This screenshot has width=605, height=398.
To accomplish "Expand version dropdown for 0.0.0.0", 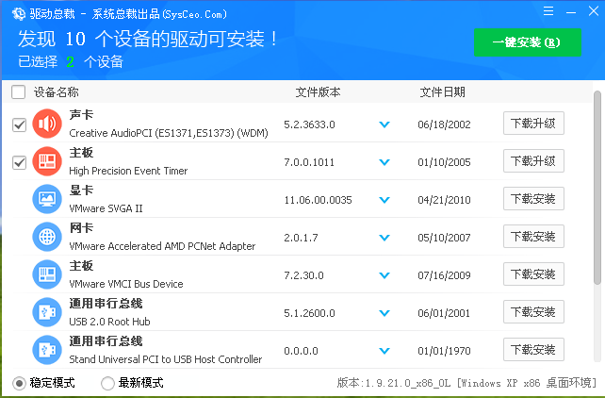I will click(384, 351).
